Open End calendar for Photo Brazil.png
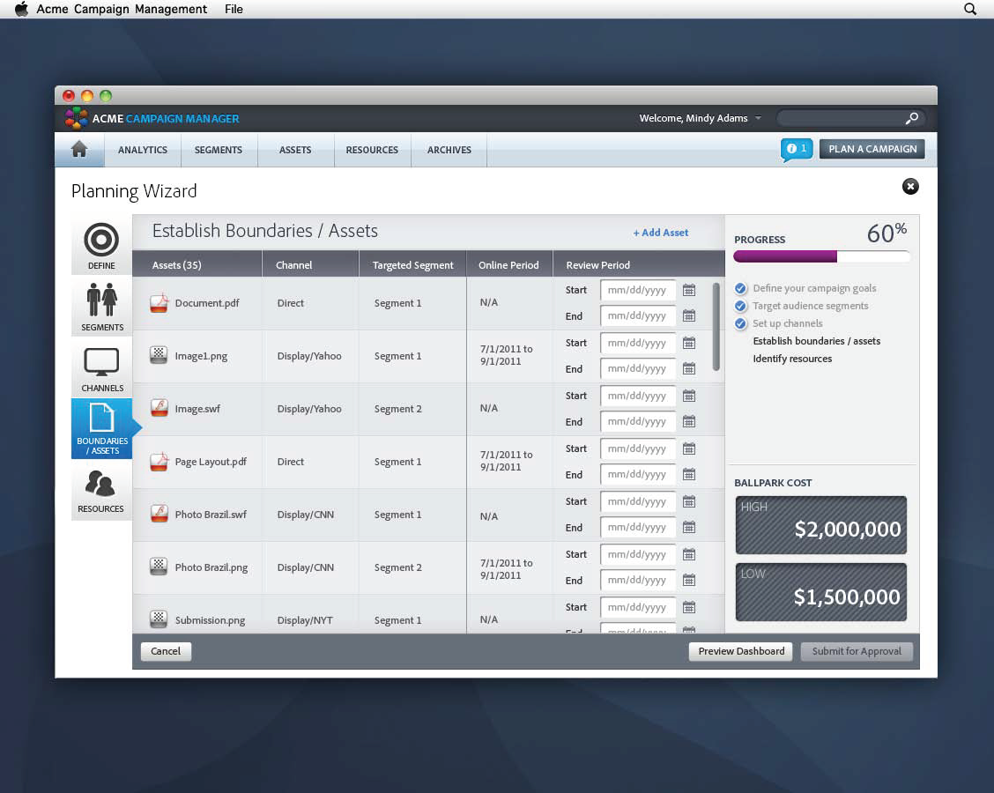 coord(689,580)
